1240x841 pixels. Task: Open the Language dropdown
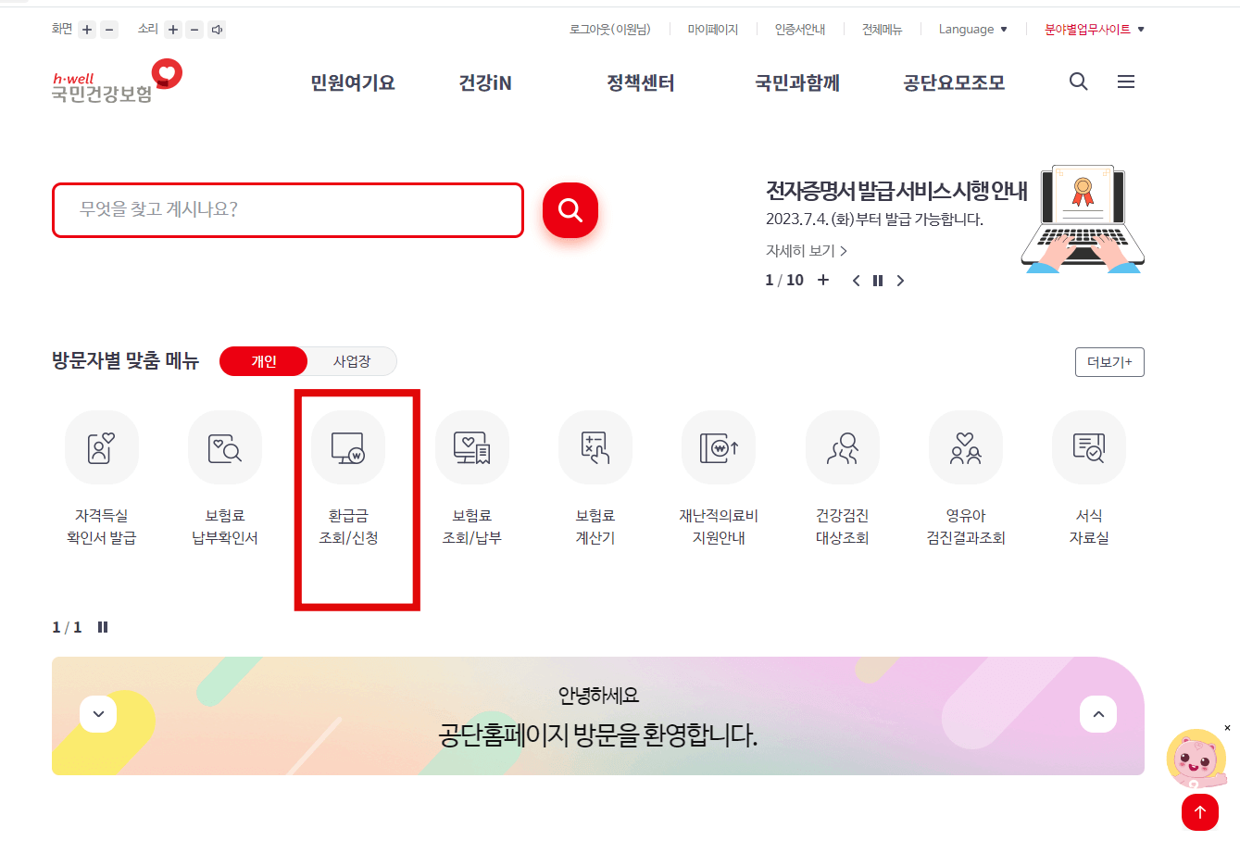[972, 29]
